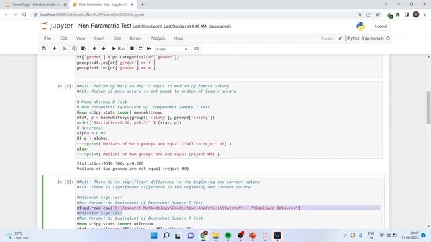Restart the kernel circular arrow icon
This screenshot has height=242, width=431.
[x=141, y=49]
